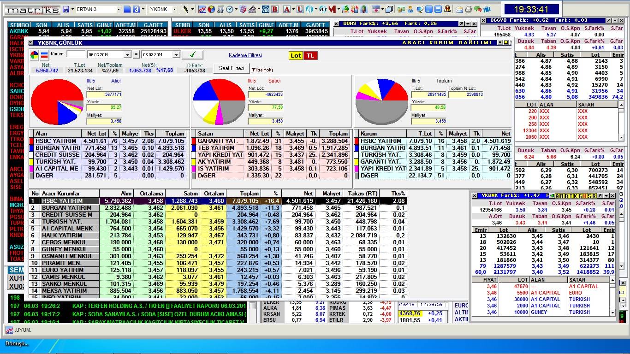
Task: Switch values to TL mode
Action: point(310,55)
